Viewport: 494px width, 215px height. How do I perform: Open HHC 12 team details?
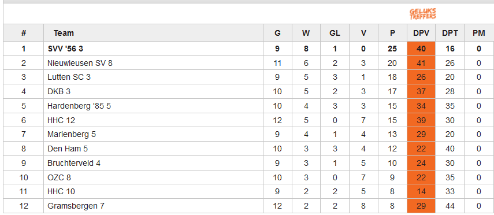click(61, 120)
